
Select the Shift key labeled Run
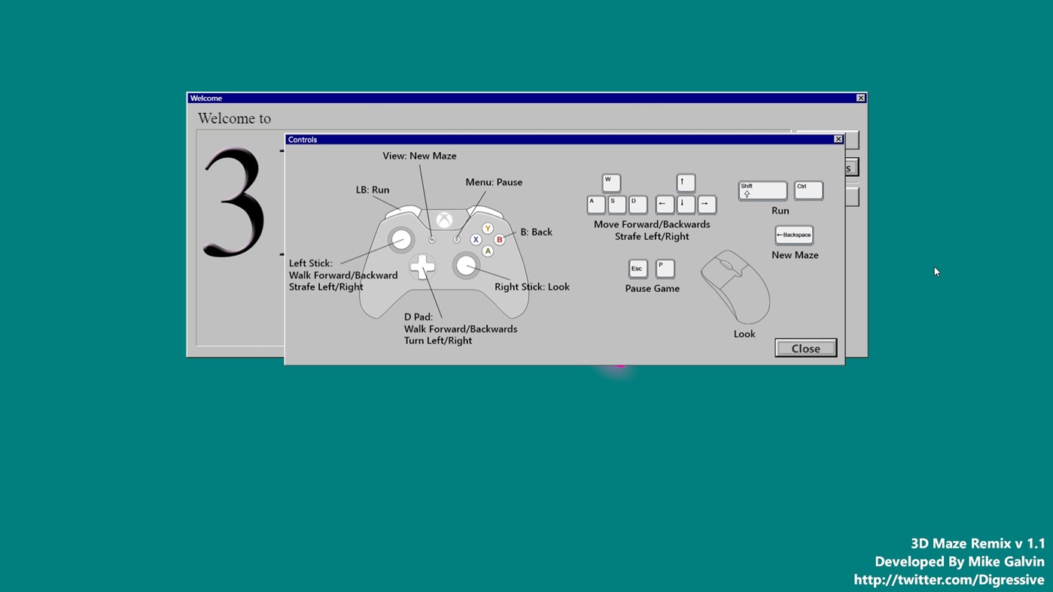coord(762,190)
